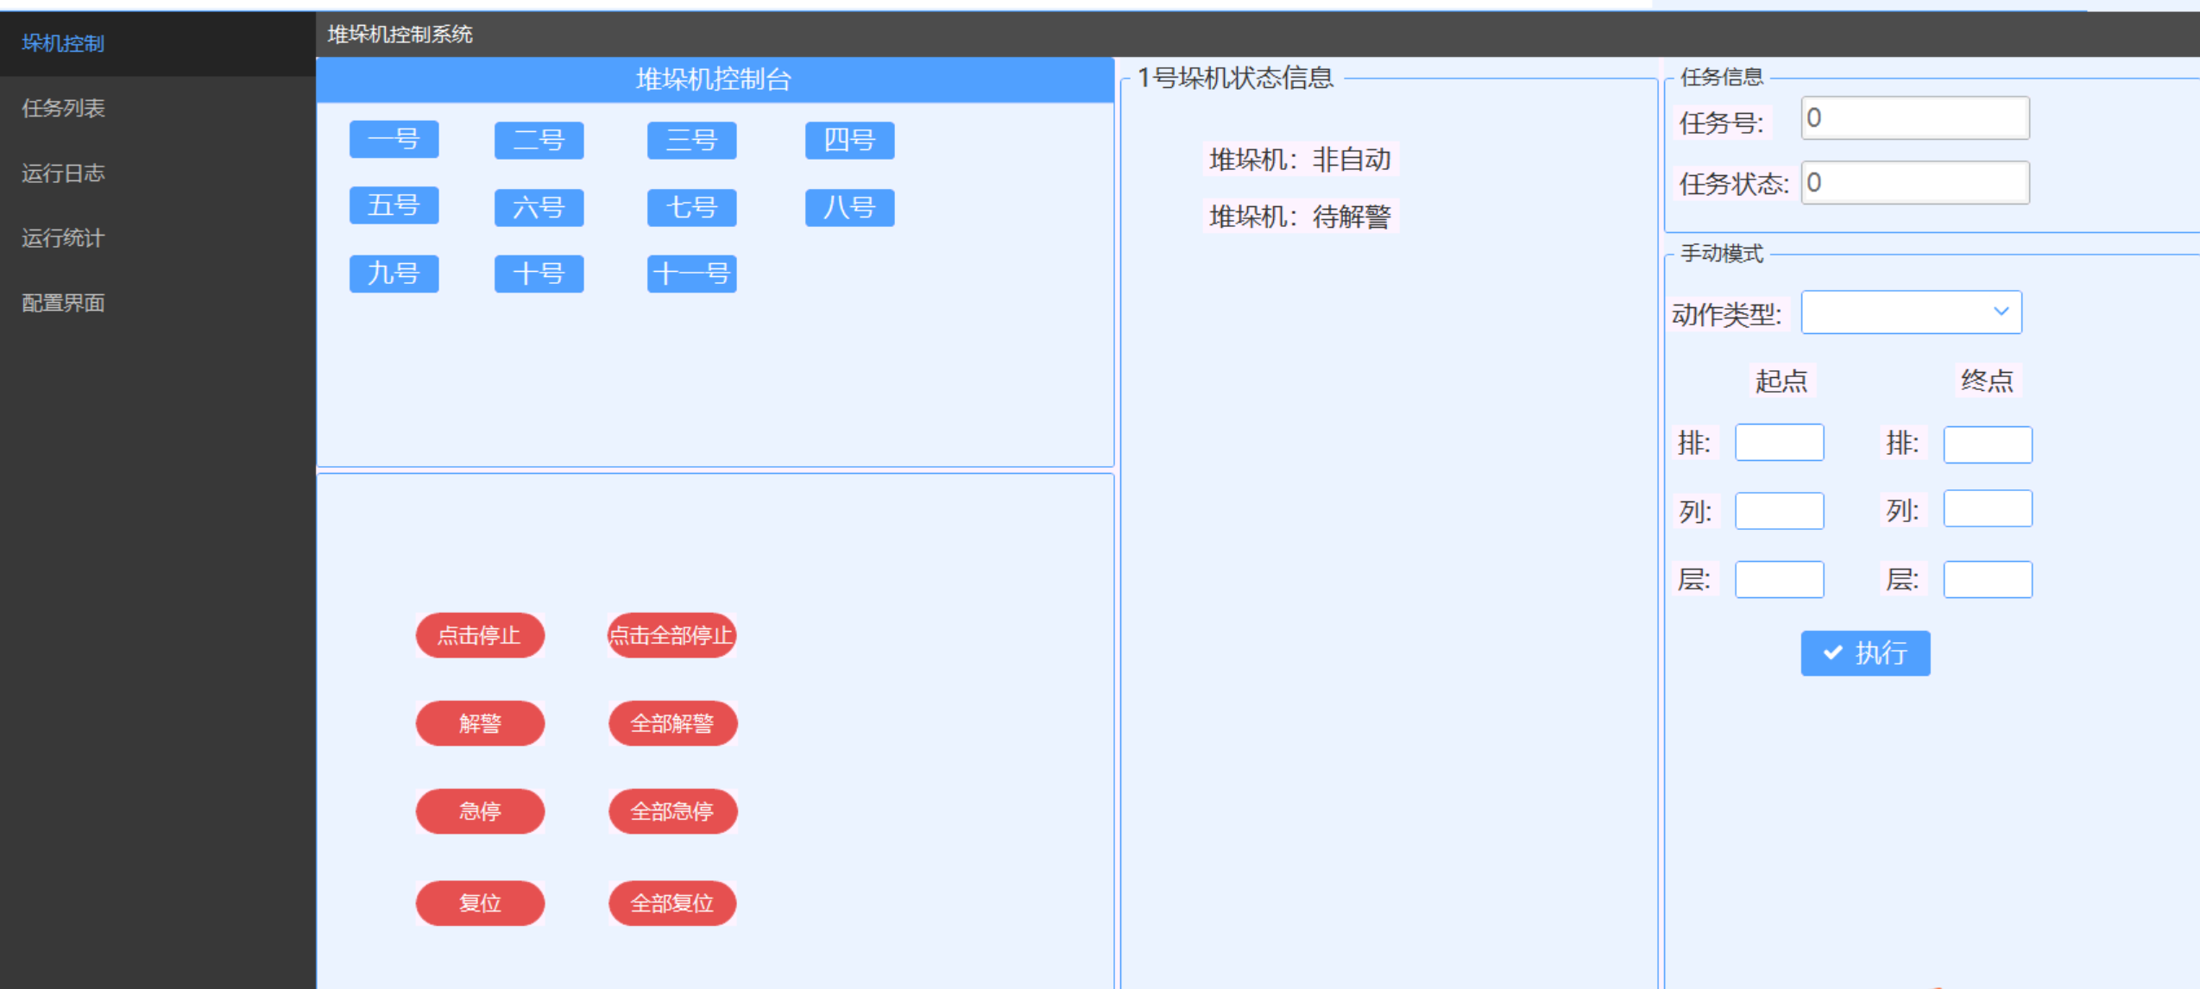Select stacker 六号

[539, 208]
